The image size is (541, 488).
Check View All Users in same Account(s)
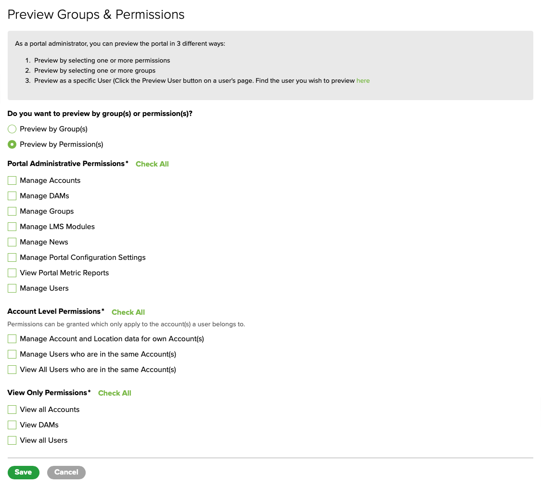(12, 370)
